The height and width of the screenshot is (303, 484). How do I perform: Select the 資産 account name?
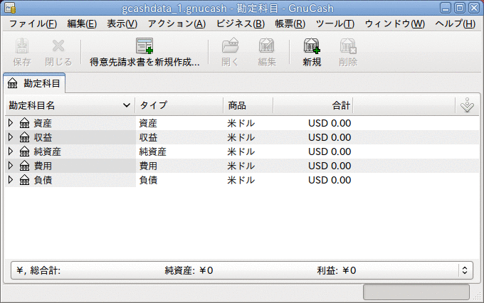click(x=43, y=123)
